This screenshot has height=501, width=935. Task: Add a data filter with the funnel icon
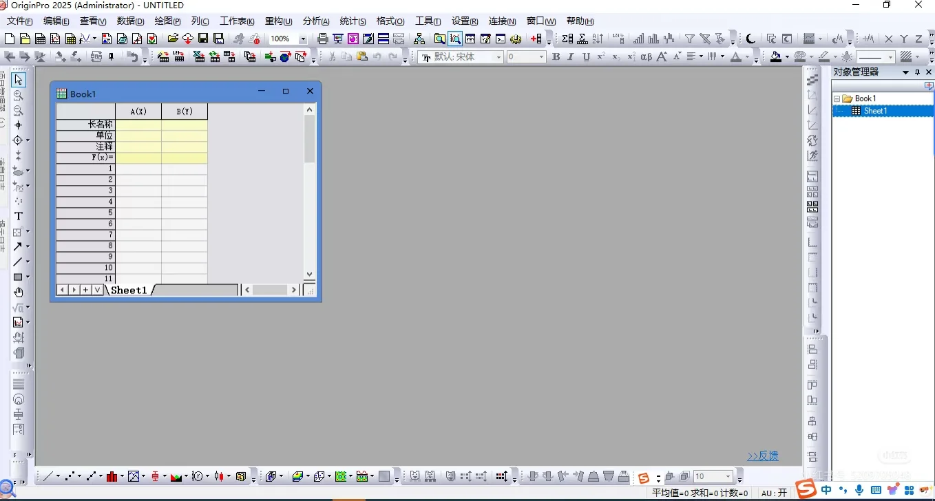(x=689, y=39)
